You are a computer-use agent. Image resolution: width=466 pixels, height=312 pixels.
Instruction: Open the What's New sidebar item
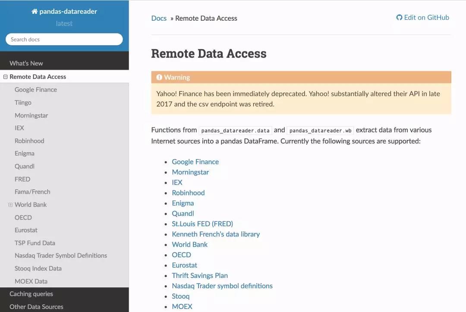point(26,63)
